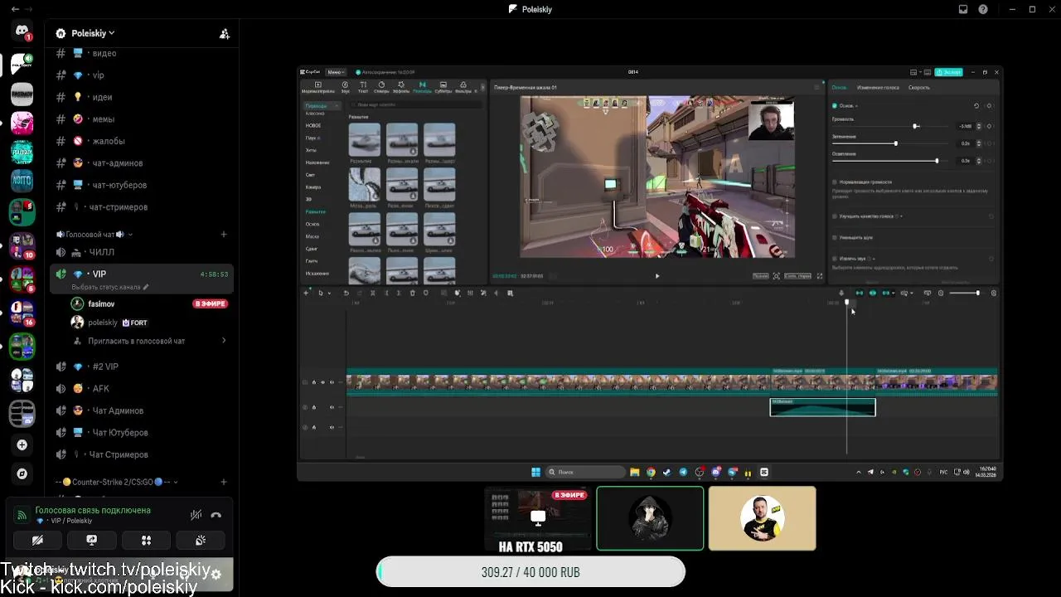Click the CapCut timeline playhead marker

tap(846, 303)
